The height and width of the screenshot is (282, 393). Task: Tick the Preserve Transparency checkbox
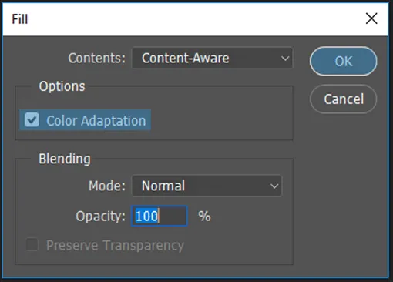point(32,244)
